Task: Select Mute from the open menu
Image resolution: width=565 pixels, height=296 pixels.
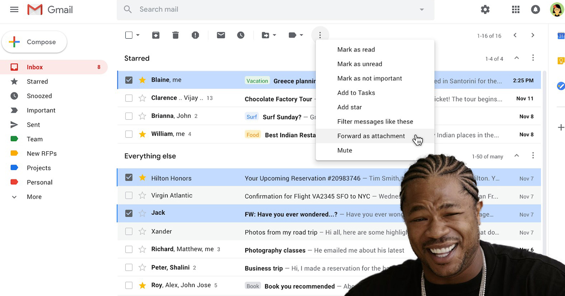Action: point(345,150)
